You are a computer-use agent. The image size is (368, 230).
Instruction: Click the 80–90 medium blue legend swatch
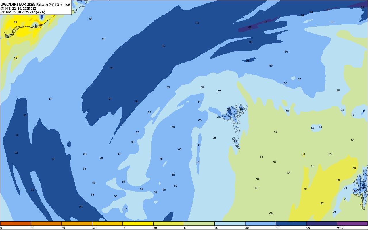tap(260, 223)
